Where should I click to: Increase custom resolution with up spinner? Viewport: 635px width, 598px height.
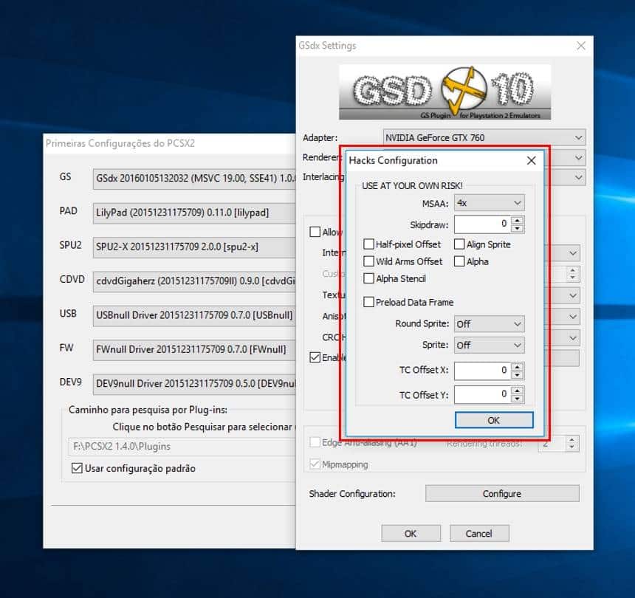click(x=573, y=270)
